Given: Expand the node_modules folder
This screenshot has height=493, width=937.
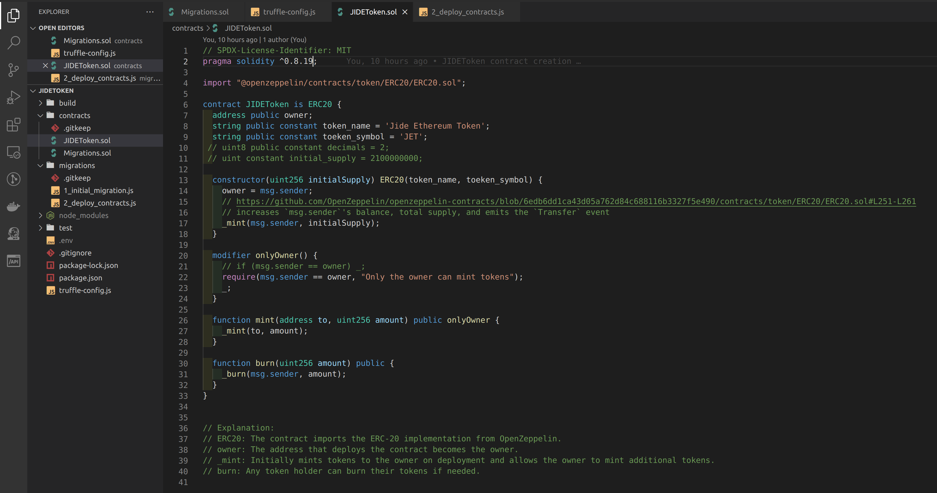Looking at the screenshot, I should point(40,216).
